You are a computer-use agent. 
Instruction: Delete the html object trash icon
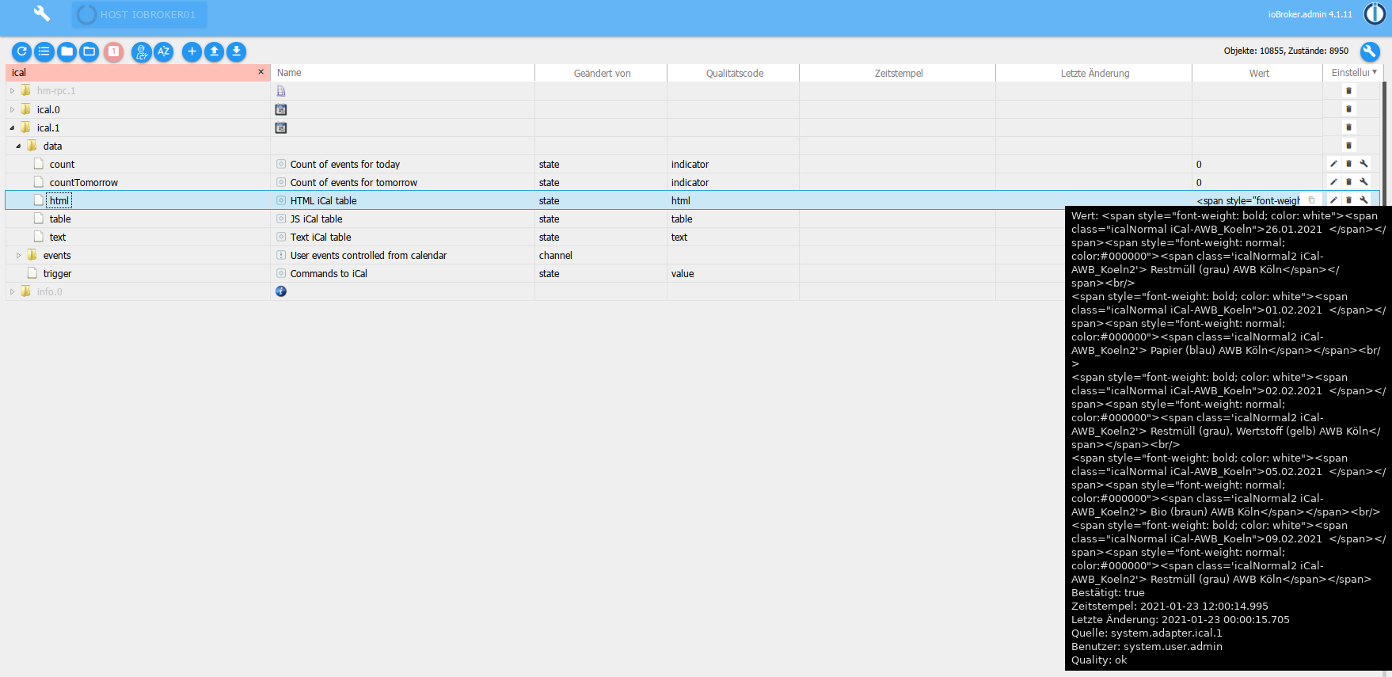(x=1349, y=200)
